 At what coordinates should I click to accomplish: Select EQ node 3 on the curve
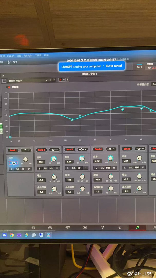point(122,109)
